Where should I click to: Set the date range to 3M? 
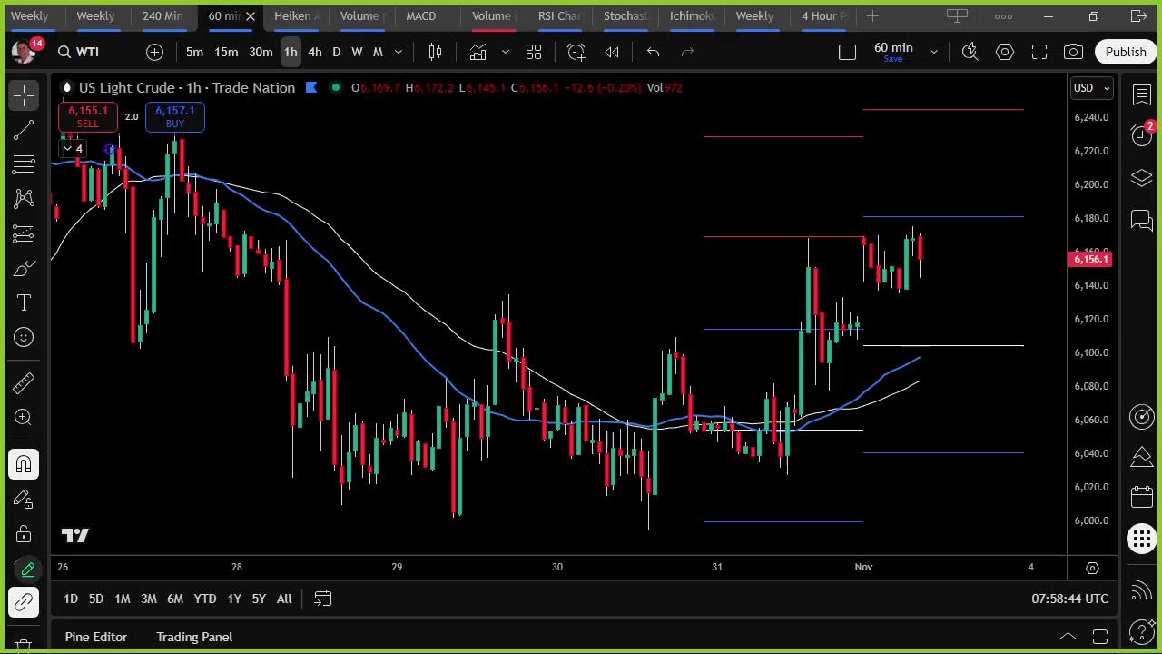(x=149, y=599)
